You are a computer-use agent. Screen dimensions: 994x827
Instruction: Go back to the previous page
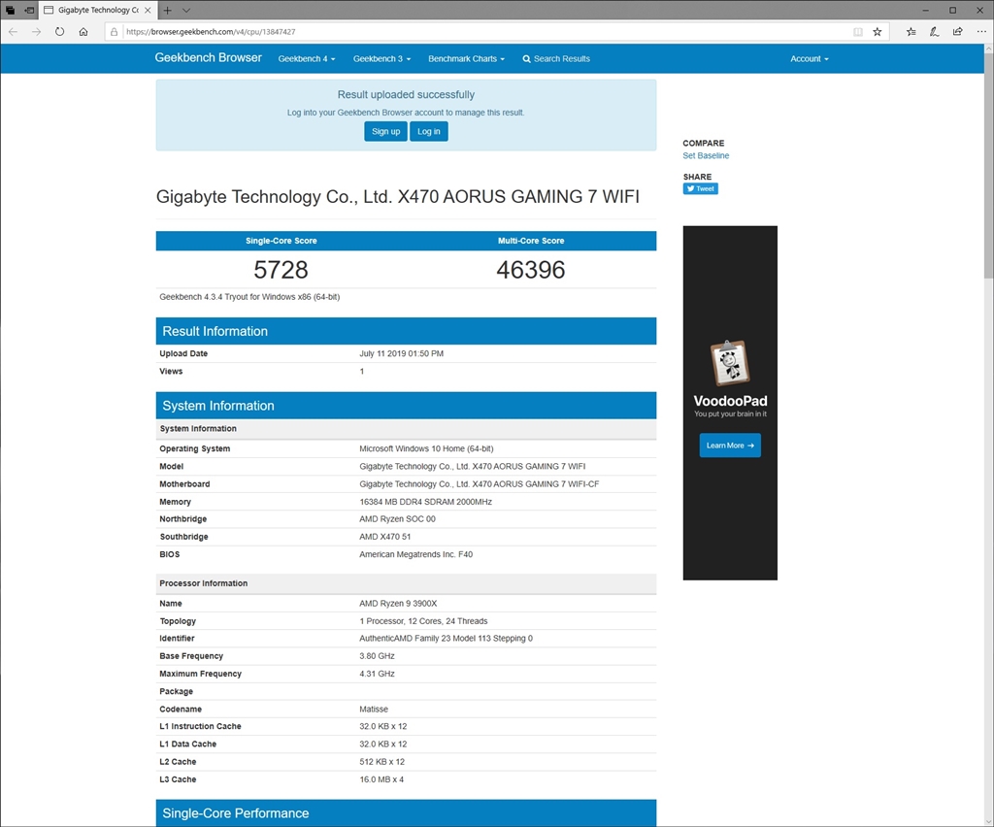point(13,32)
